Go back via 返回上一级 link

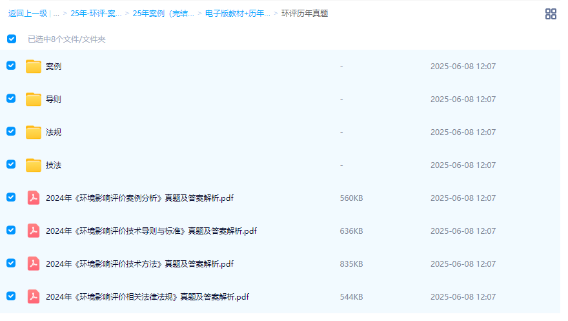click(28, 14)
